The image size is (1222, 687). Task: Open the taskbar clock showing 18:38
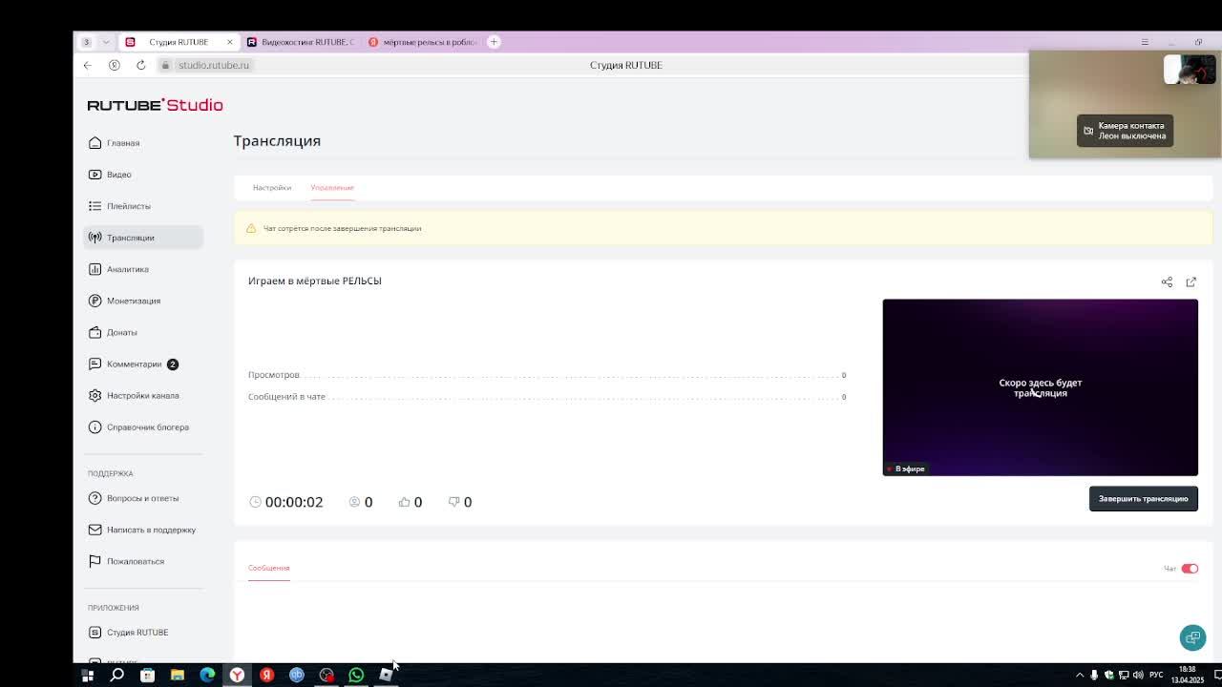point(1188,675)
